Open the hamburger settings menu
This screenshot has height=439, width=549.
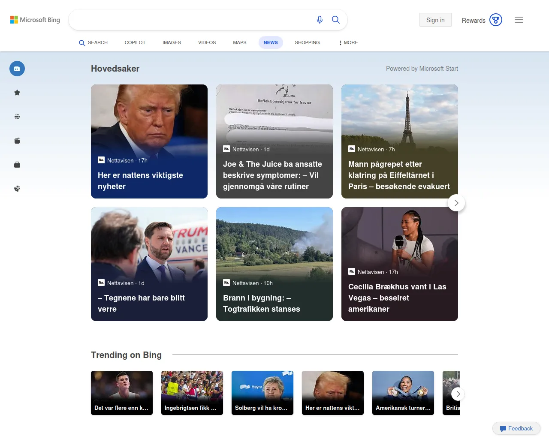coord(519,20)
